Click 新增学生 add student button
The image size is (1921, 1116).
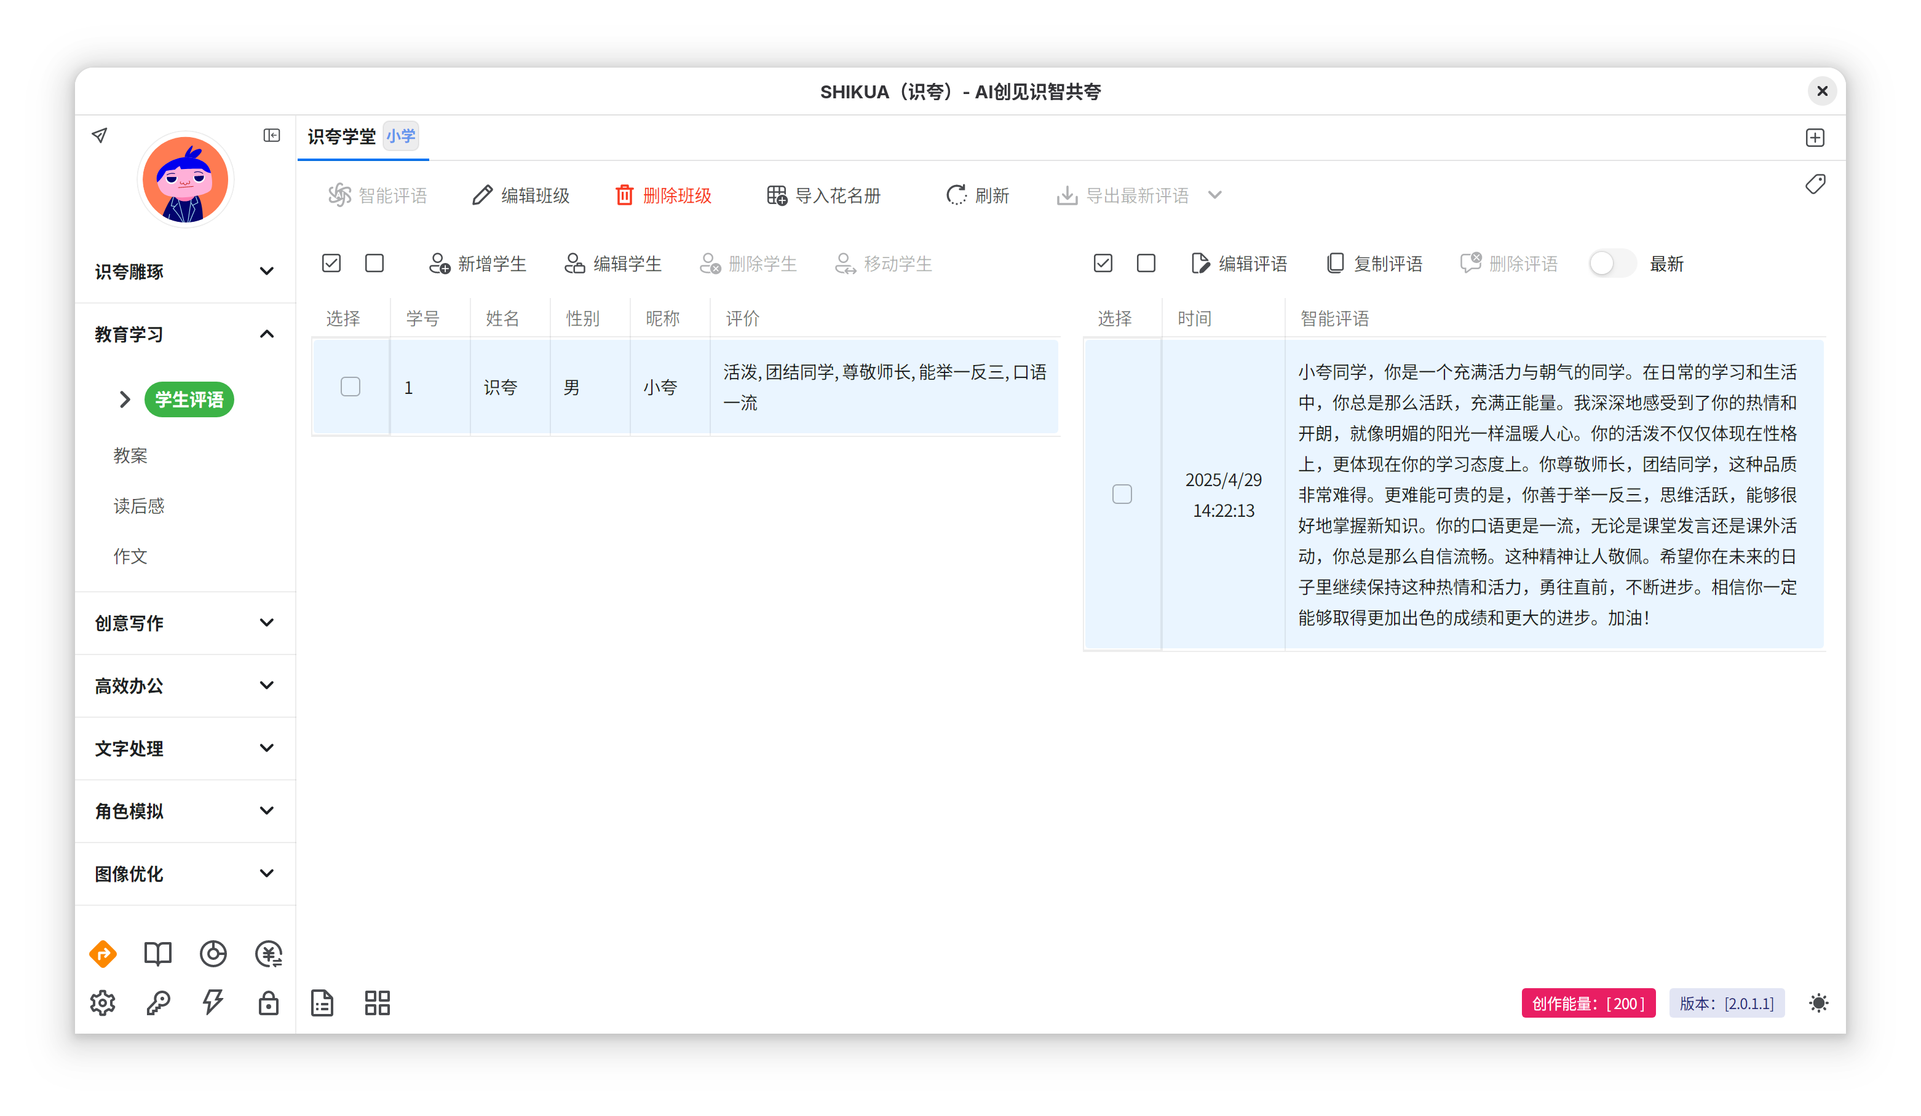477,264
